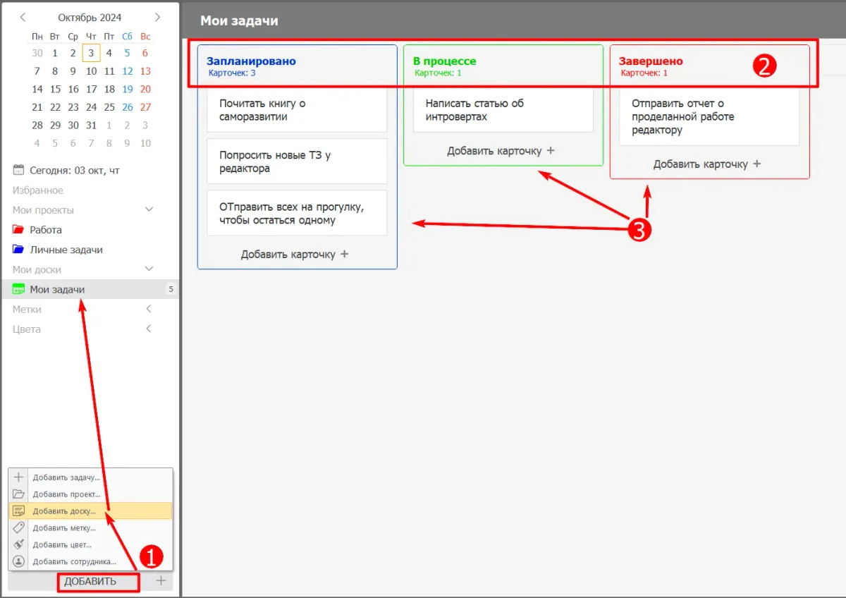Click the green Мои задачи board icon
The image size is (846, 598).
18,289
